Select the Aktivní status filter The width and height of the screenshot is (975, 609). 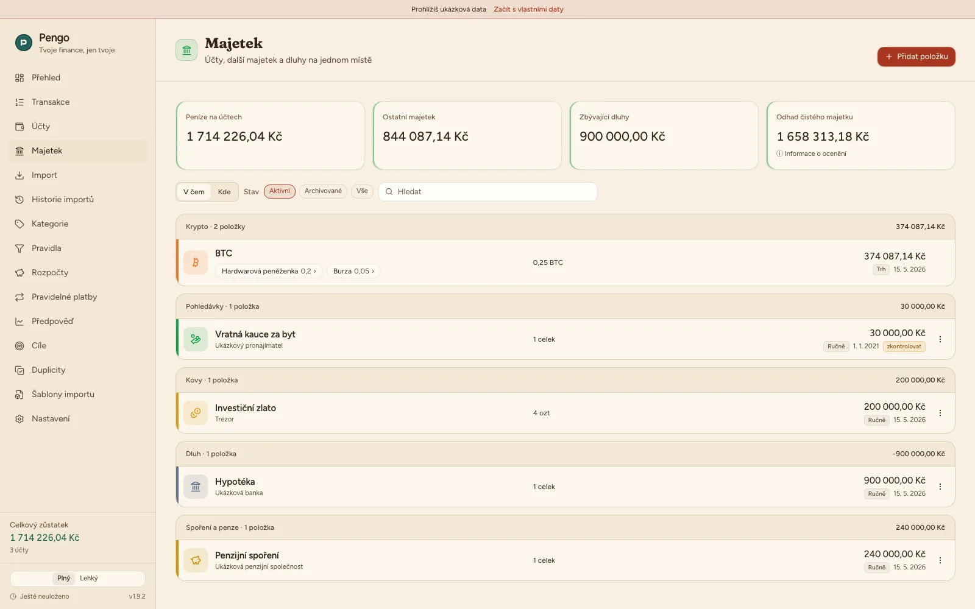pos(280,191)
